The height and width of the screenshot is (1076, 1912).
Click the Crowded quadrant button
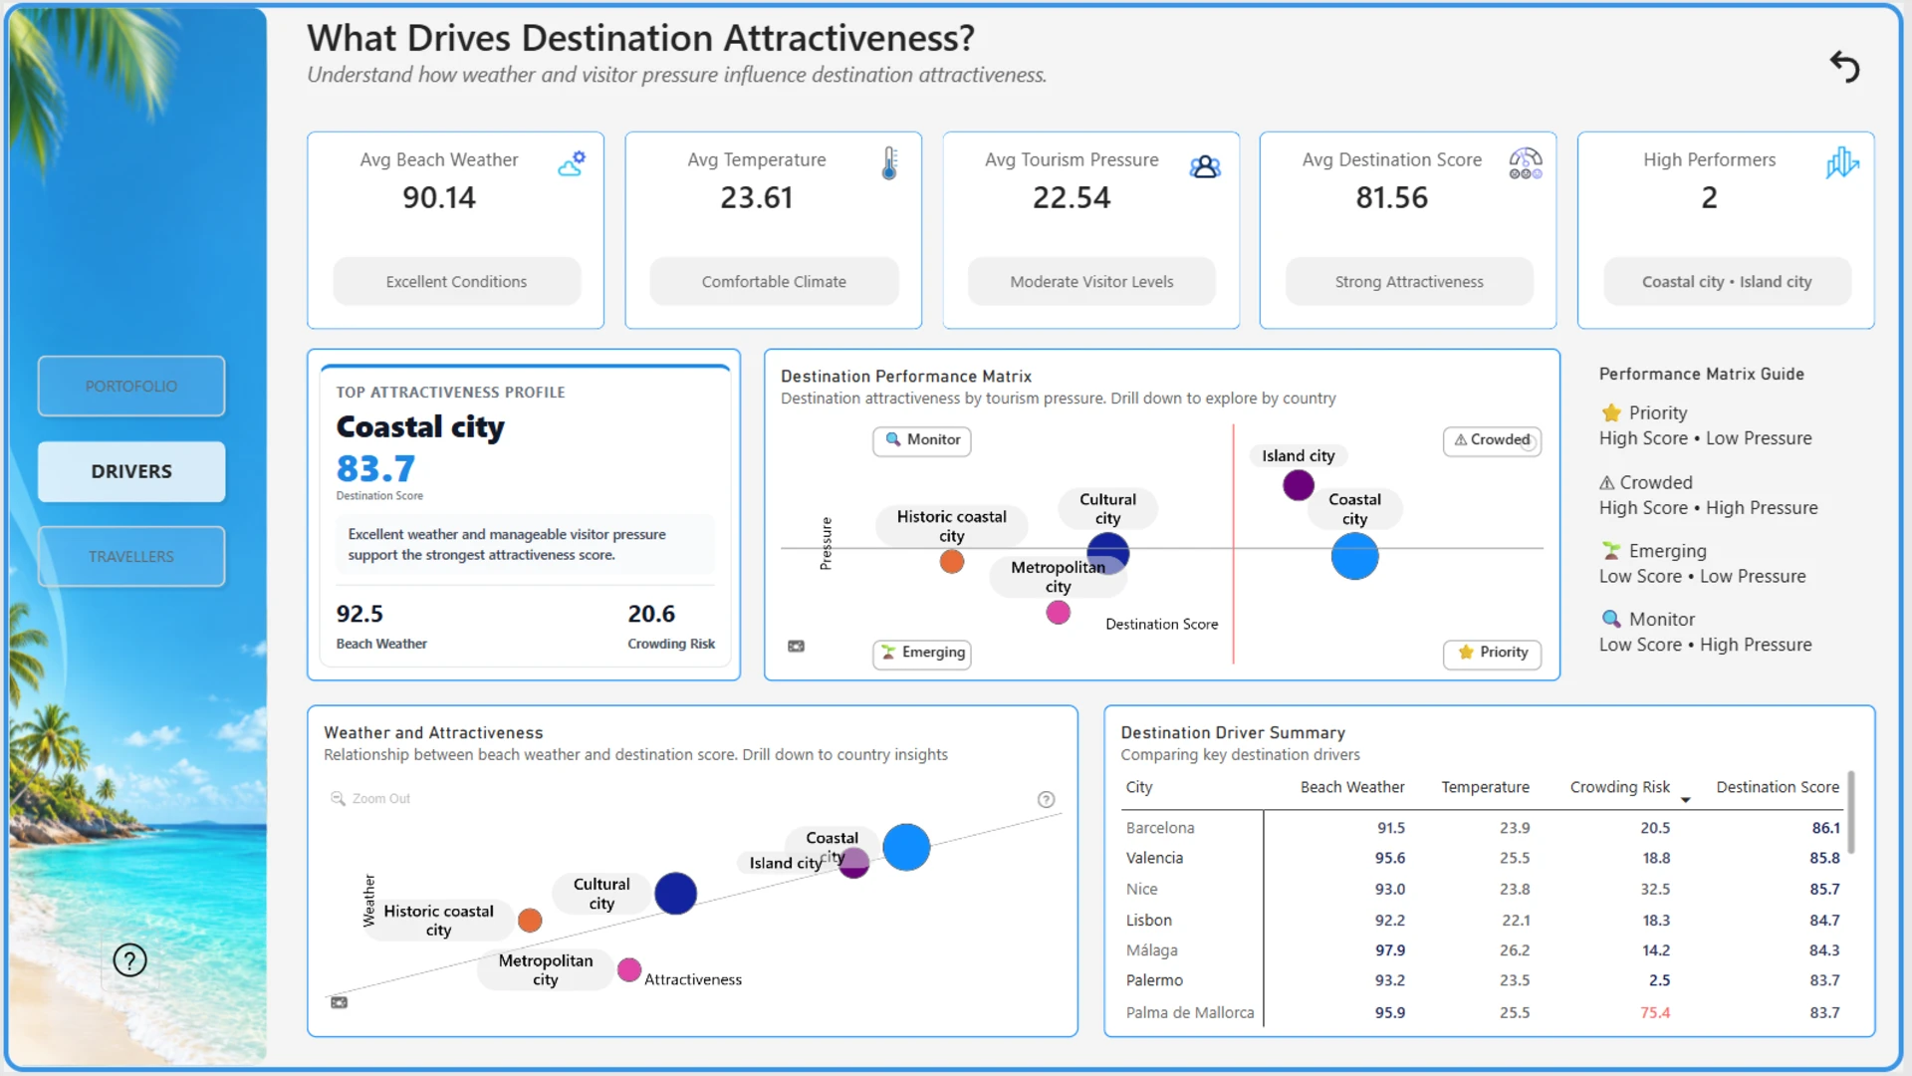coord(1492,440)
